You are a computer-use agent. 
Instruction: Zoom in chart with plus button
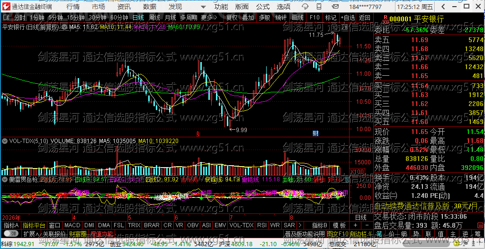coord(355,225)
